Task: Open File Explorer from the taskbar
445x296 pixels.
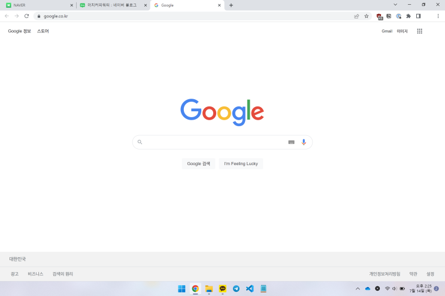Action: click(209, 289)
